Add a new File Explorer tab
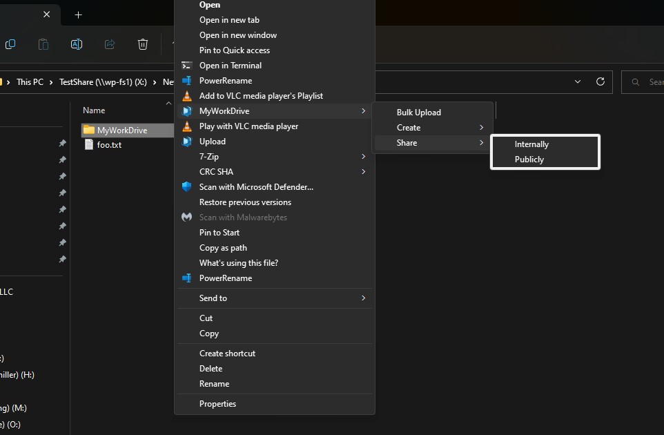The height and width of the screenshot is (435, 664). tap(79, 14)
